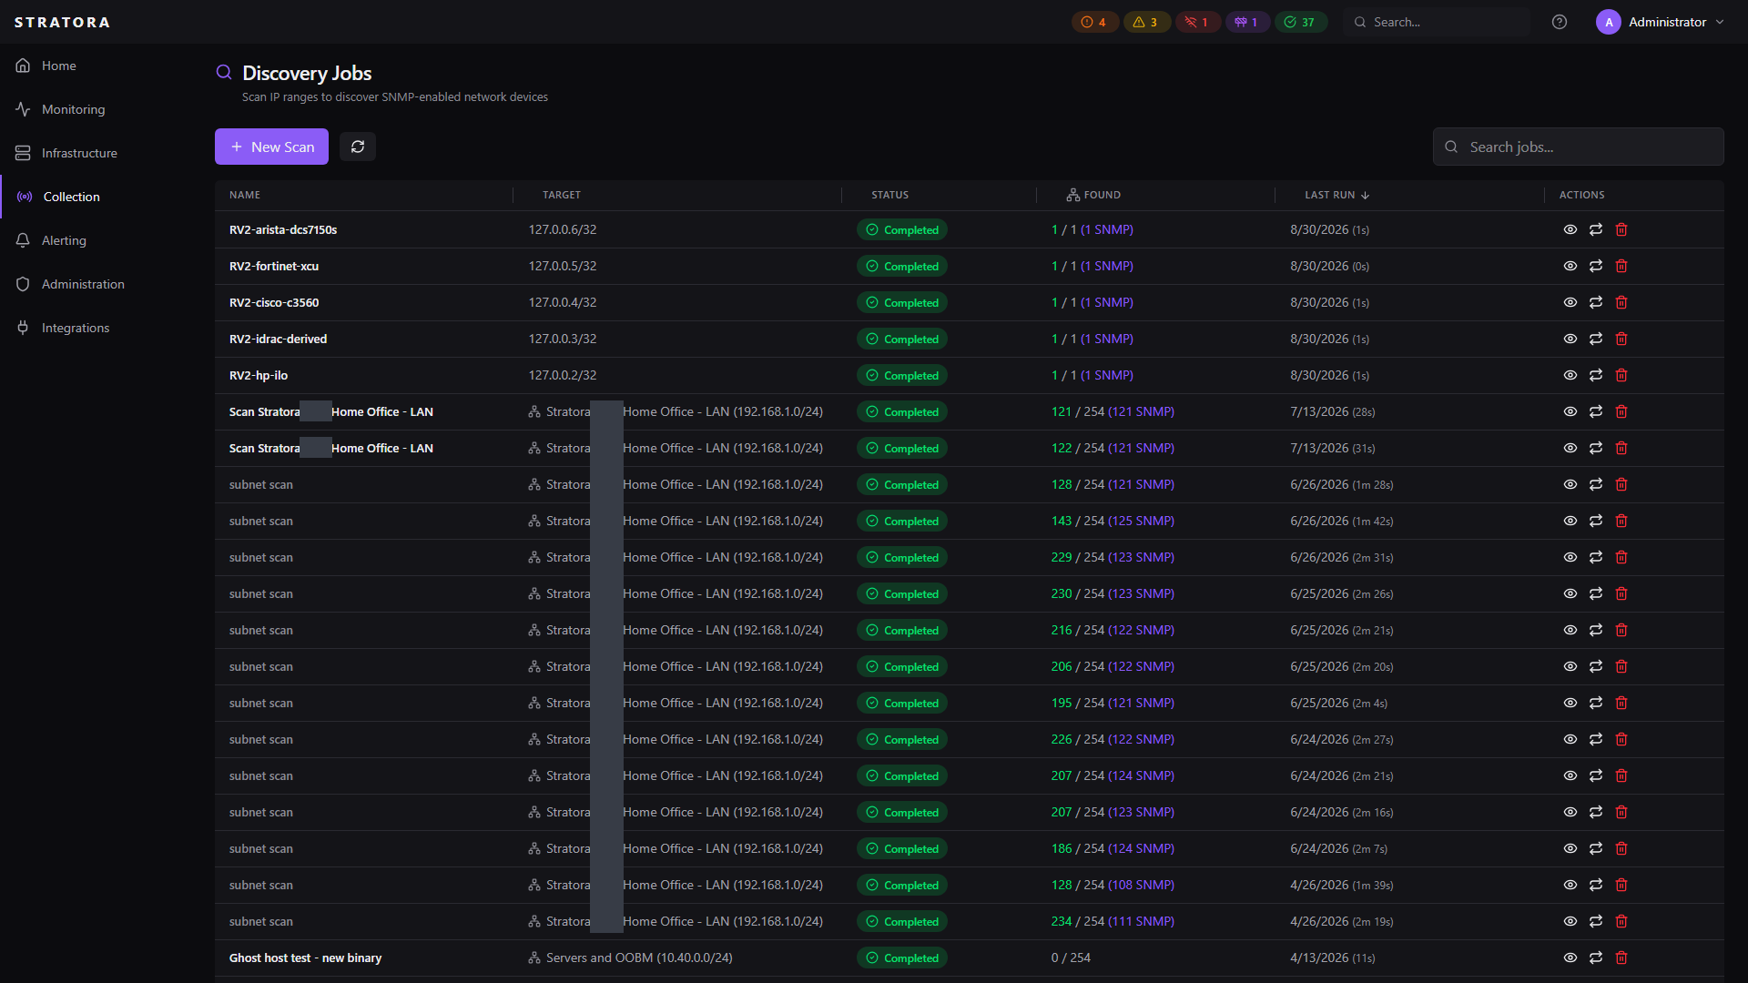The image size is (1748, 983).
Task: Refresh the discovery jobs list
Action: [358, 147]
